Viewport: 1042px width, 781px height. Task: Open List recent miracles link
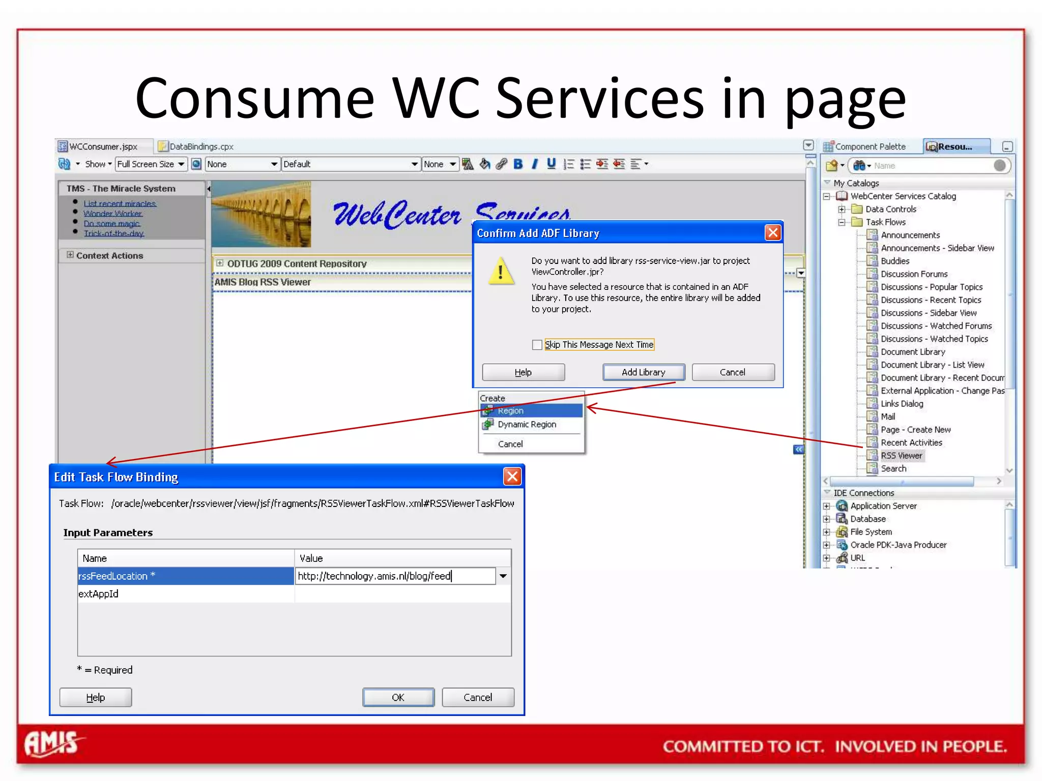(x=120, y=203)
